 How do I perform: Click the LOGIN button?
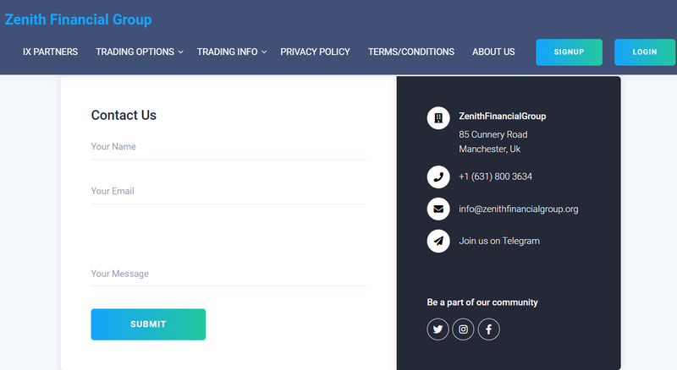pyautogui.click(x=645, y=52)
